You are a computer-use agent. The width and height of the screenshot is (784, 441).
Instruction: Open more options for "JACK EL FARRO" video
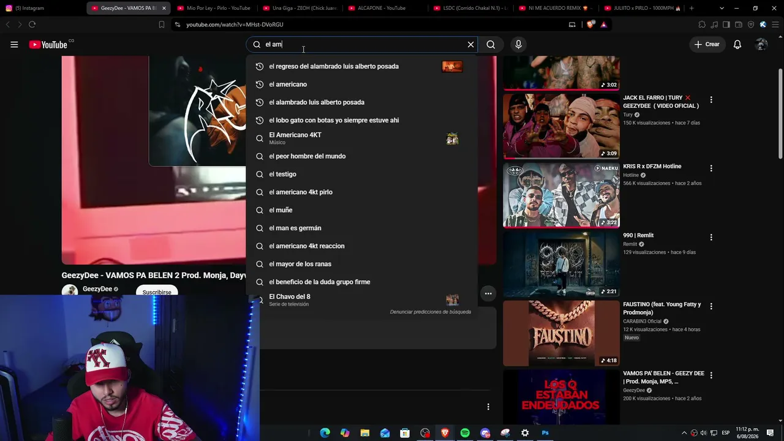pyautogui.click(x=711, y=99)
